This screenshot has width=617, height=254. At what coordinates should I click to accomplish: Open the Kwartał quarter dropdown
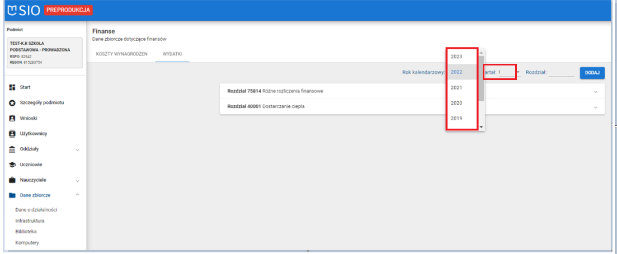point(518,72)
